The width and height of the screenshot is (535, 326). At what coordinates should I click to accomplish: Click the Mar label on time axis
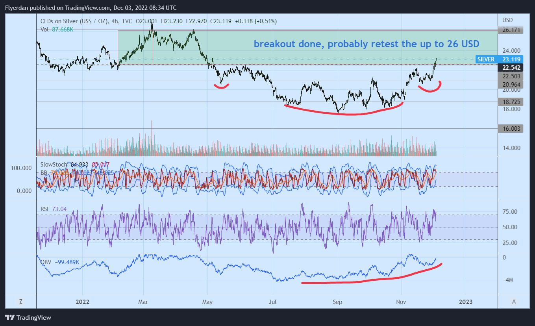(x=143, y=302)
